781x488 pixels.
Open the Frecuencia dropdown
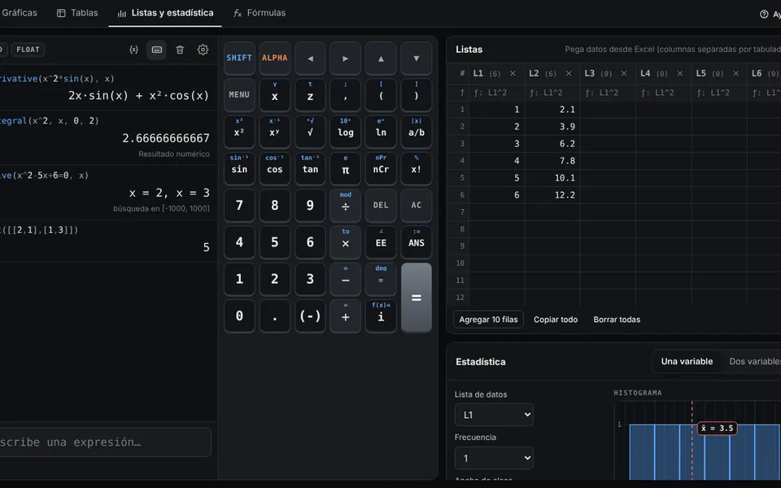coord(494,458)
